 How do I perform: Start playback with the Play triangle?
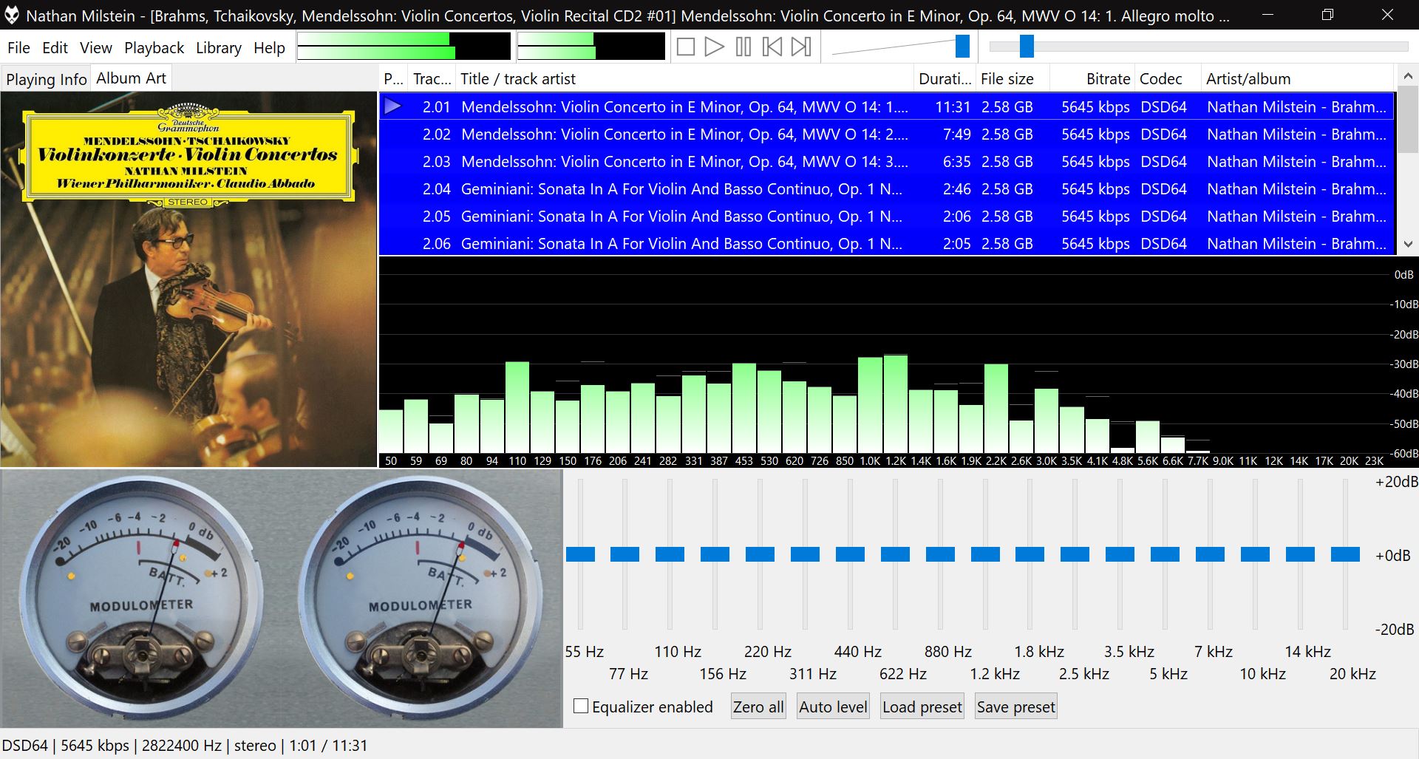714,47
